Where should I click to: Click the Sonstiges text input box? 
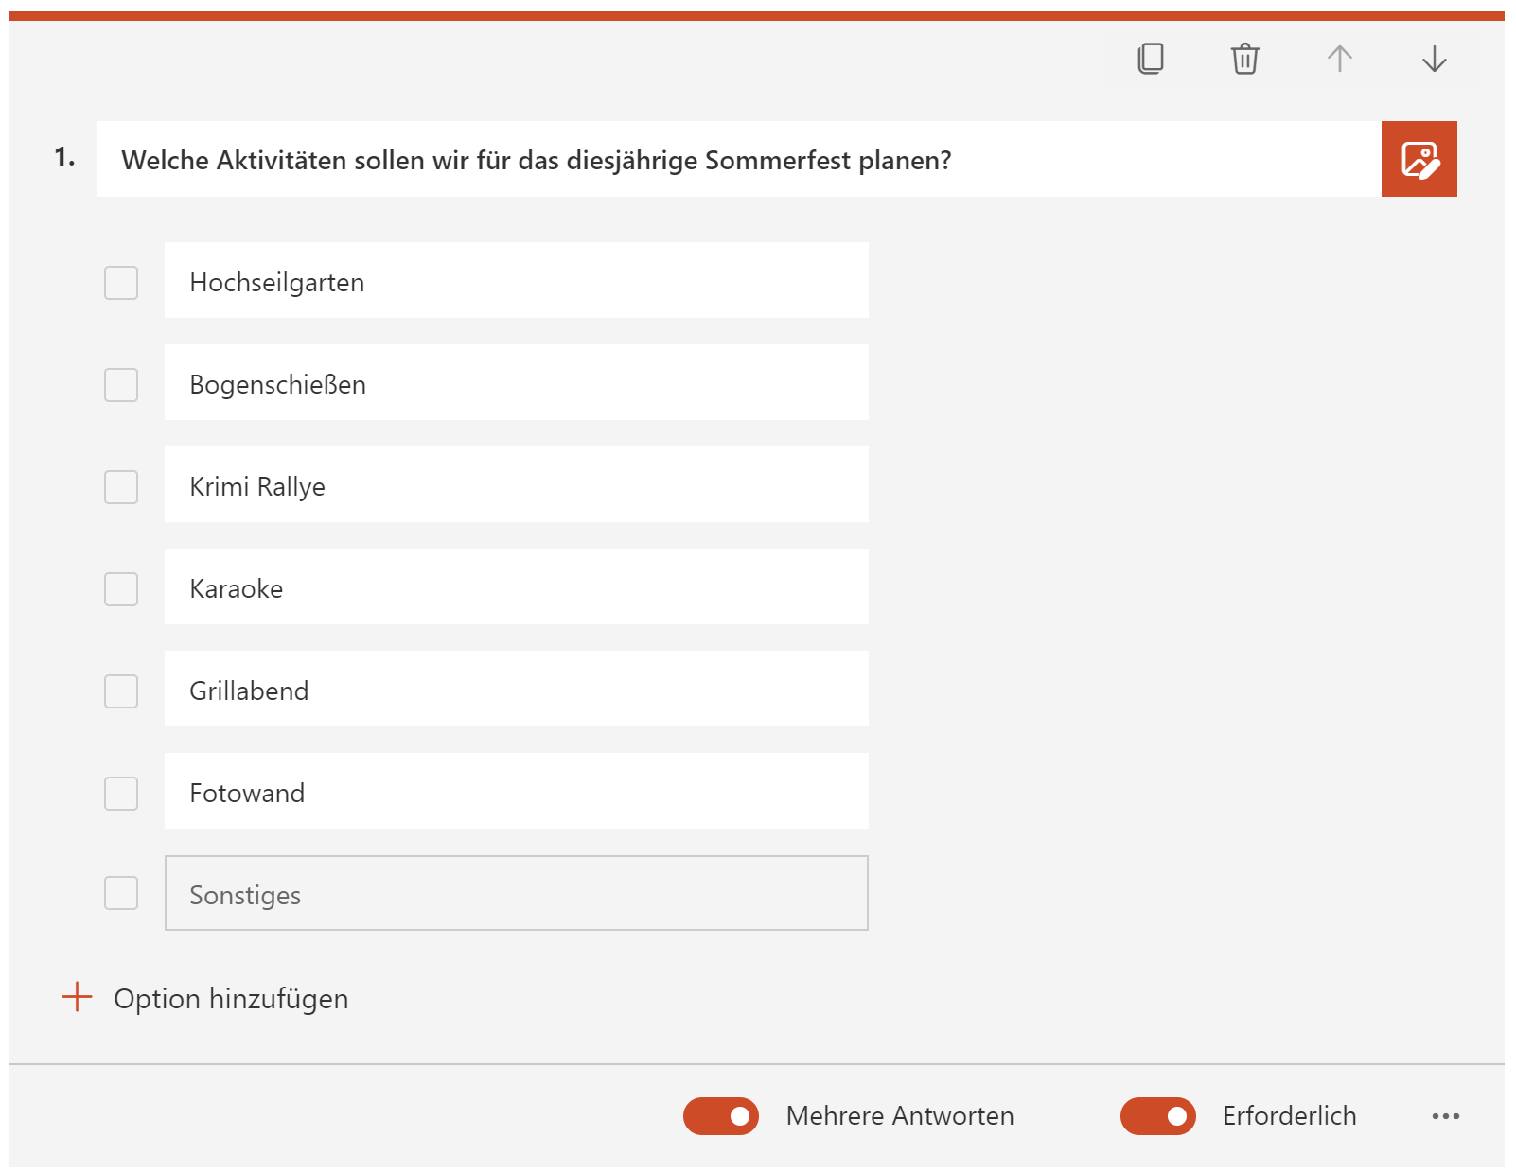coord(516,893)
